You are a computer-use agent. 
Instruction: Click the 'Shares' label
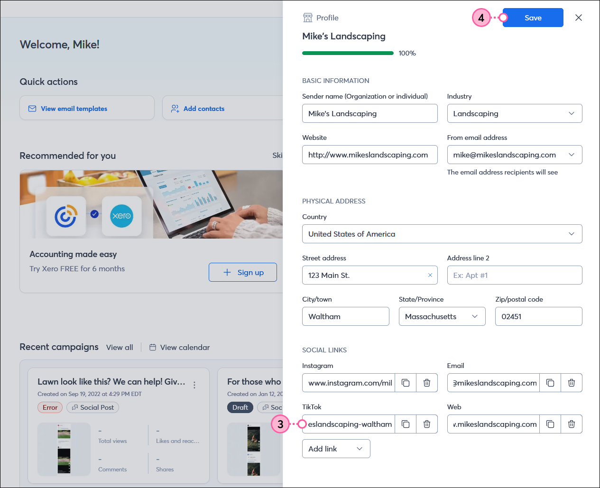165,470
